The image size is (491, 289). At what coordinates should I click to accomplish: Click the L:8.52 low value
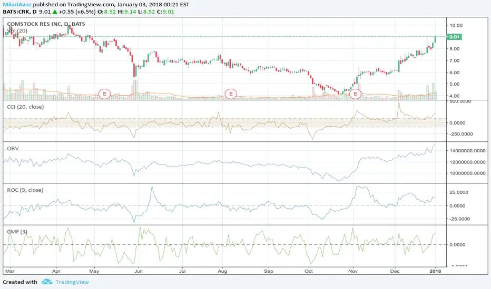(x=146, y=12)
